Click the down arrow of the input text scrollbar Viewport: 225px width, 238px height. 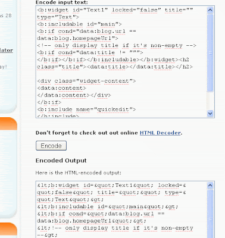(x=210, y=113)
